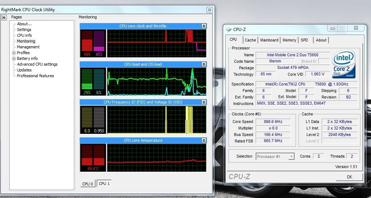Click the OK button in CPU-Z
The image size is (371, 198).
[x=349, y=177]
